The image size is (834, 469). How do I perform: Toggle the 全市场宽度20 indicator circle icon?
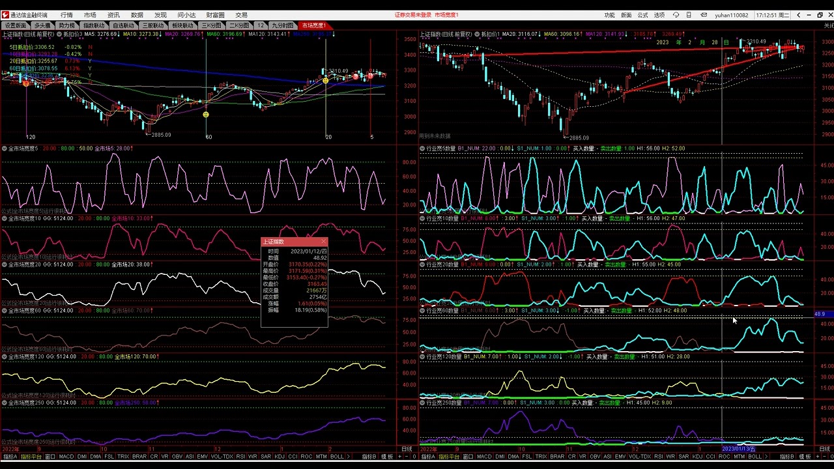tap(5, 264)
